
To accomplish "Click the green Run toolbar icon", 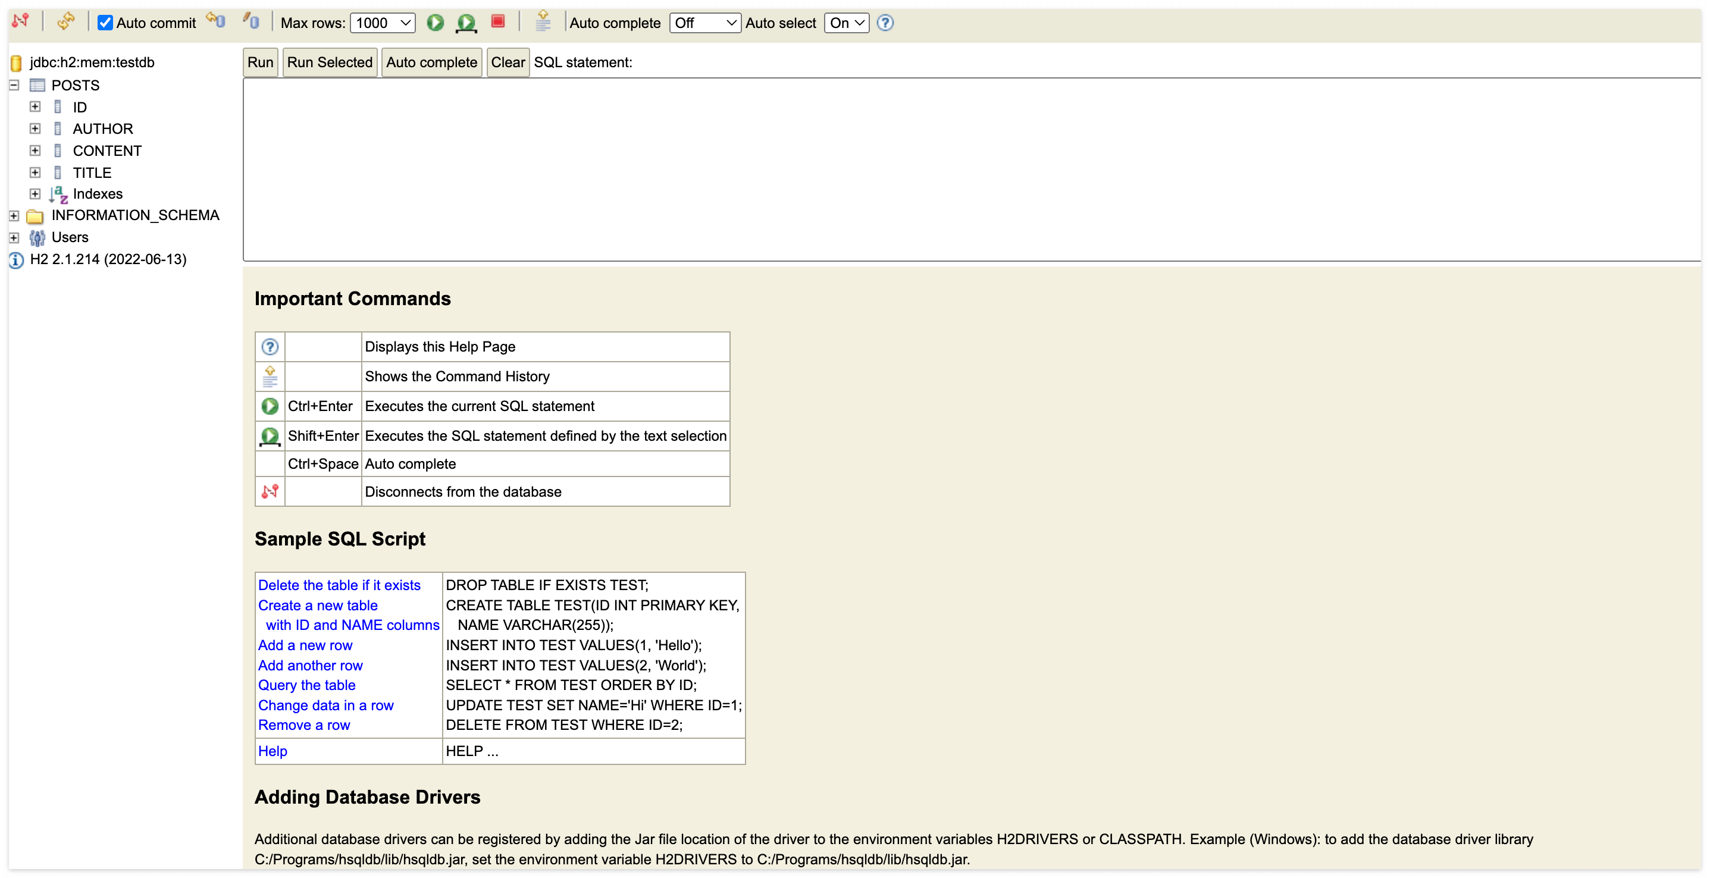I will 435,23.
